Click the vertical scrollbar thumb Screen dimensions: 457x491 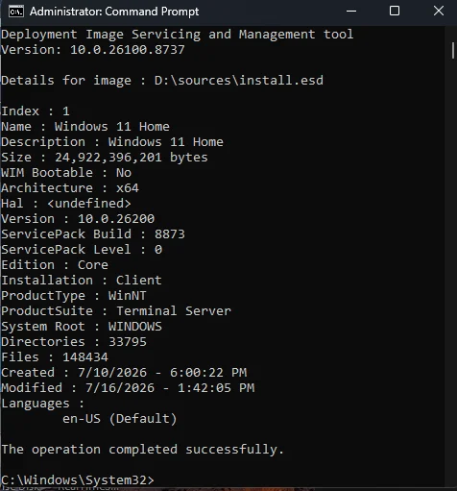coord(453,50)
